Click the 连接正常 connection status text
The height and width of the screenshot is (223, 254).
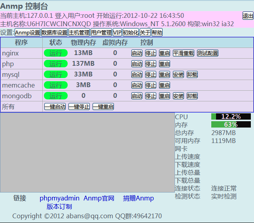pyautogui.click(x=224, y=189)
